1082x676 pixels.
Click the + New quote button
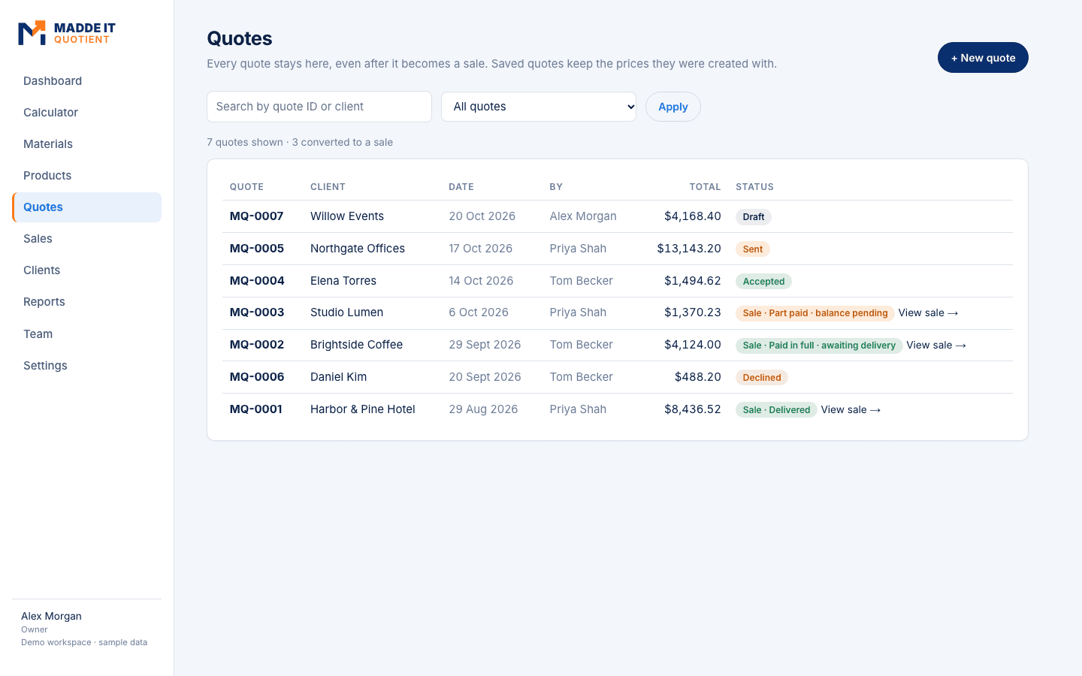(983, 58)
